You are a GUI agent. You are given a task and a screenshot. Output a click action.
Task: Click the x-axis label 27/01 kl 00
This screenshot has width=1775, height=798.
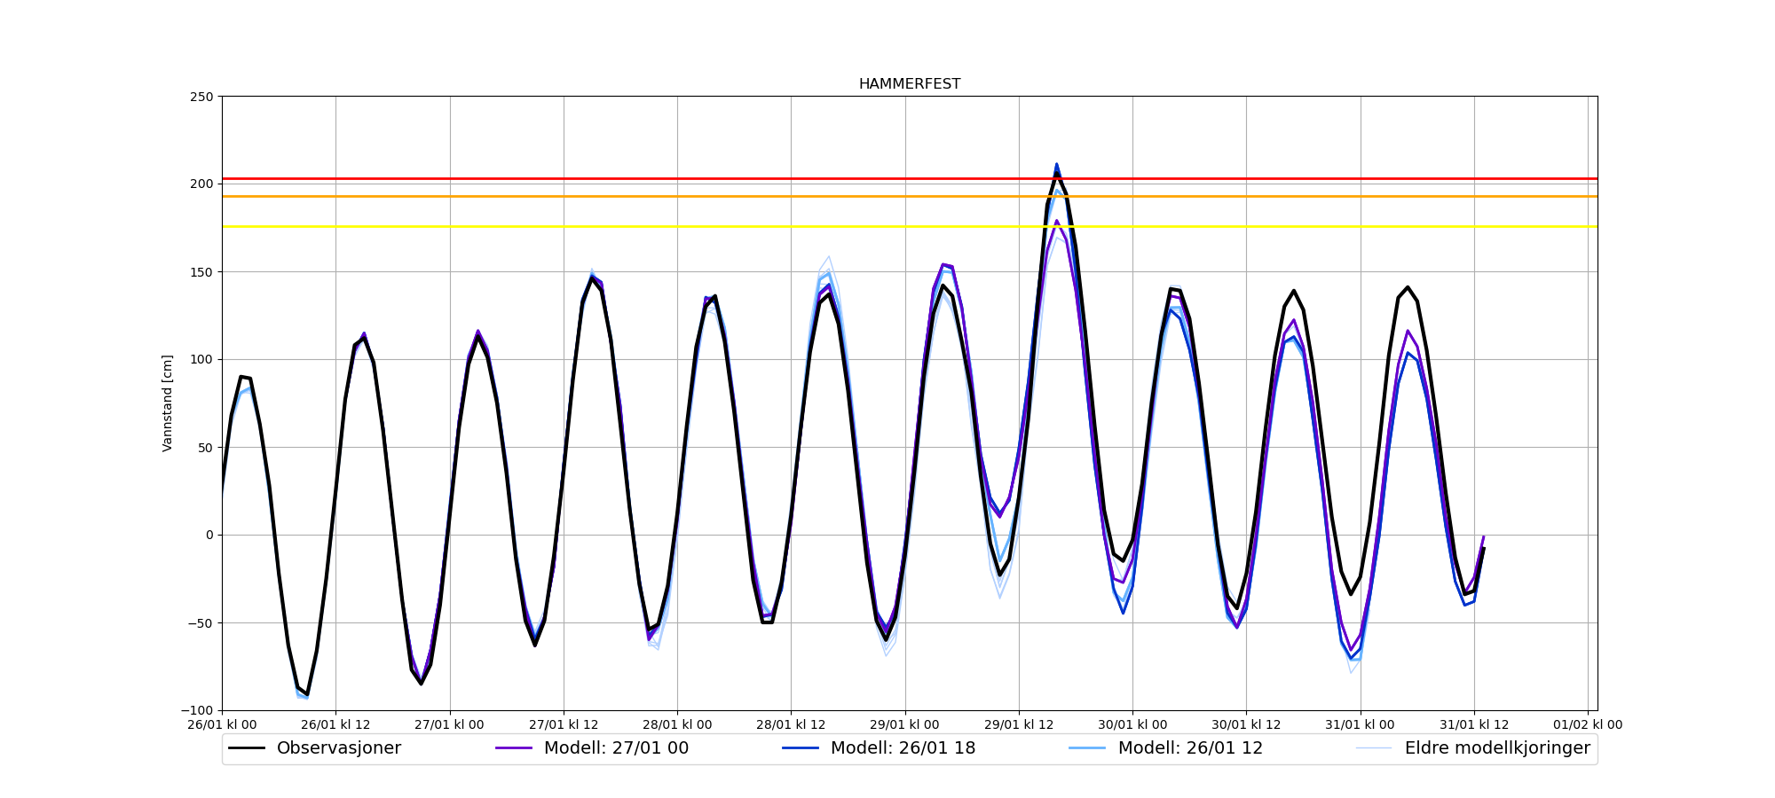450,724
